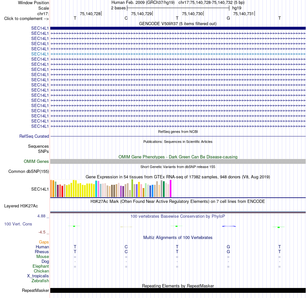
Task: Click position label 75,140,728 in ruler
Action: pos(90,14)
